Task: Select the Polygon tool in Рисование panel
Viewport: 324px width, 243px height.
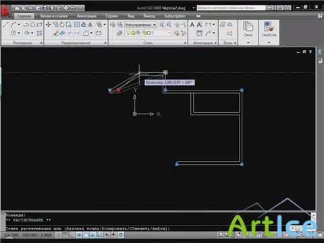Action: pos(33,24)
